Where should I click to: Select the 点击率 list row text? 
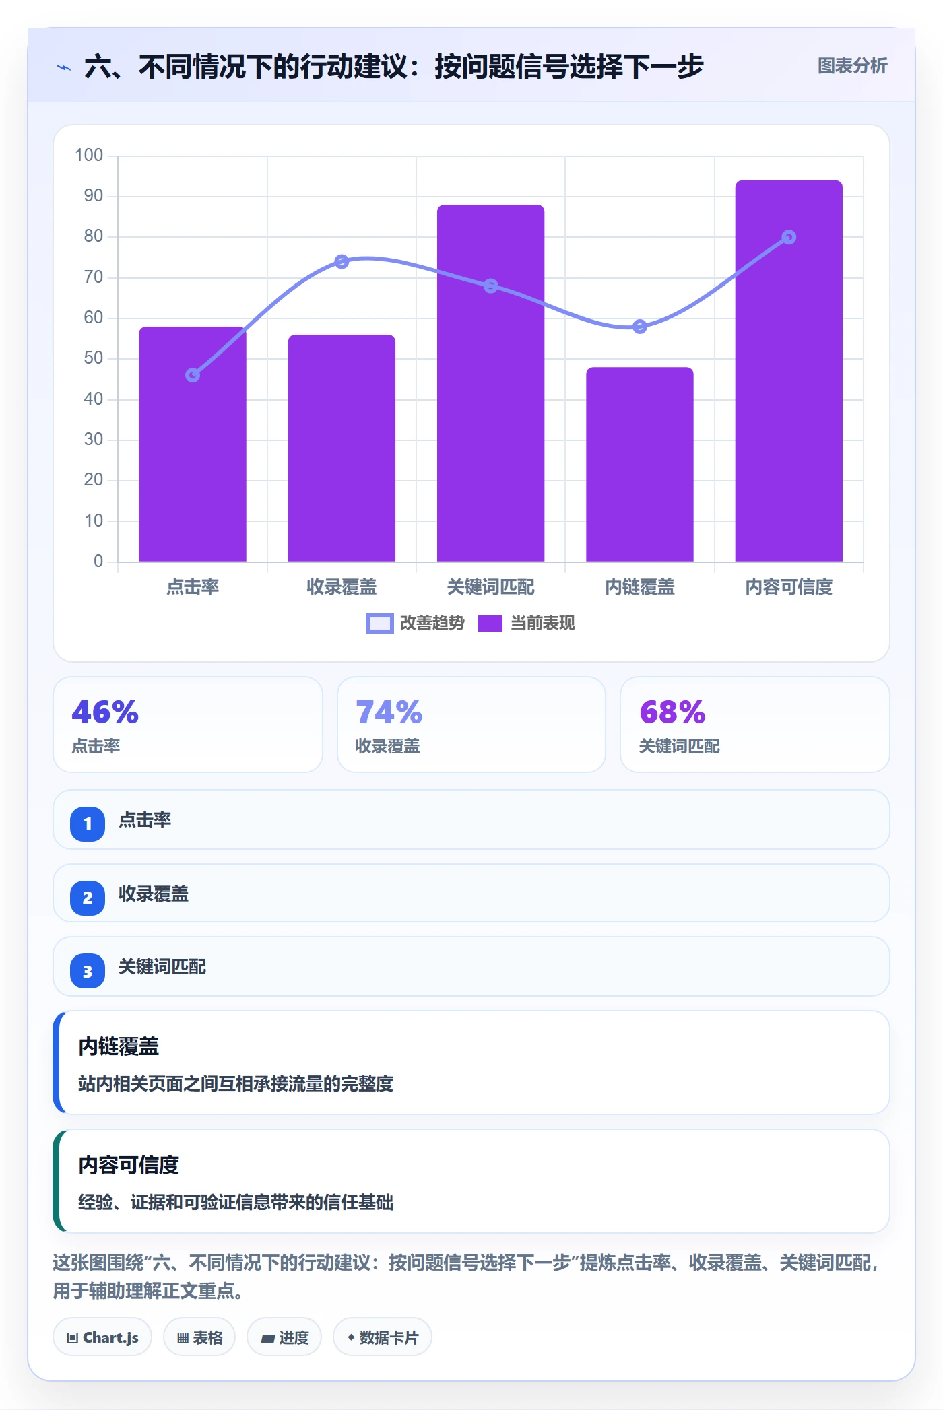[x=145, y=820]
